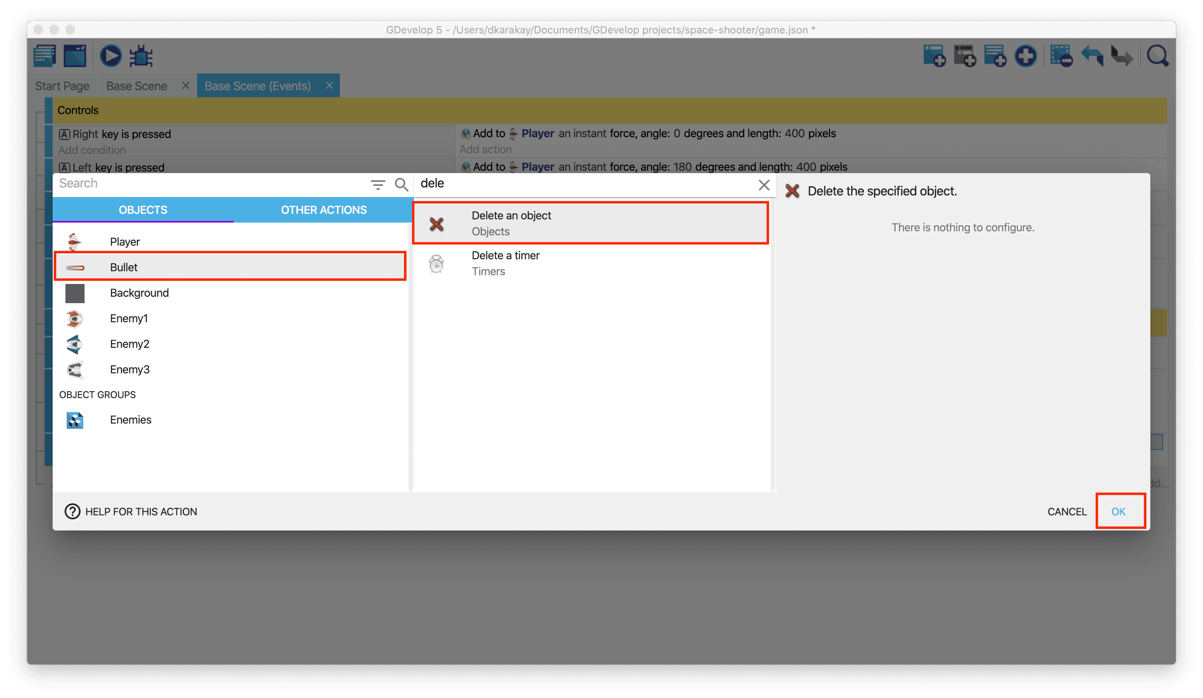Click the add circular plus toolbar icon
This screenshot has width=1203, height=698.
point(1026,56)
